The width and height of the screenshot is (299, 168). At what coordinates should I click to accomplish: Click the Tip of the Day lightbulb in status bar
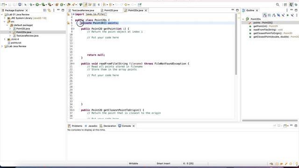click(x=297, y=164)
